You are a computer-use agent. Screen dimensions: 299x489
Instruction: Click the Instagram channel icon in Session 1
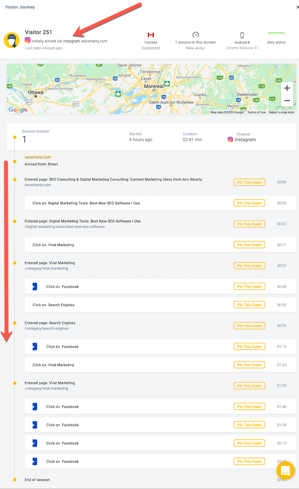tap(230, 139)
